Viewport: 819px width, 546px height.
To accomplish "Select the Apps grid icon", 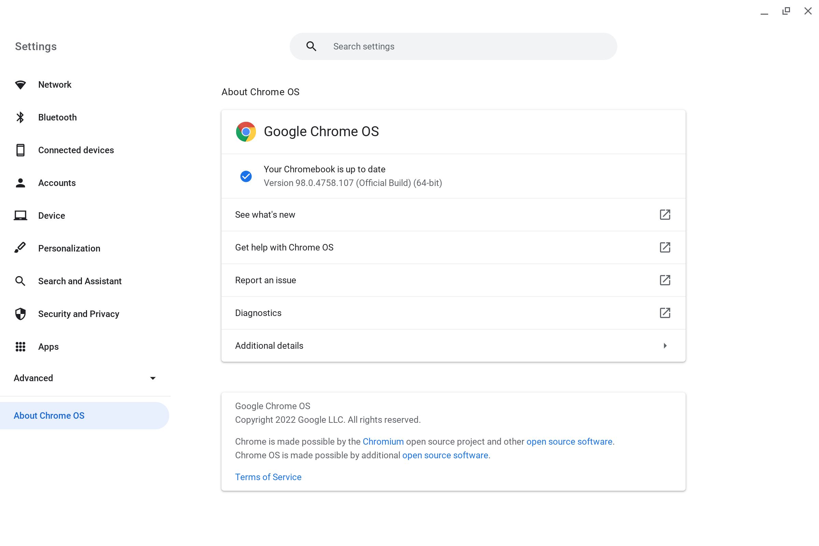I will 20,346.
